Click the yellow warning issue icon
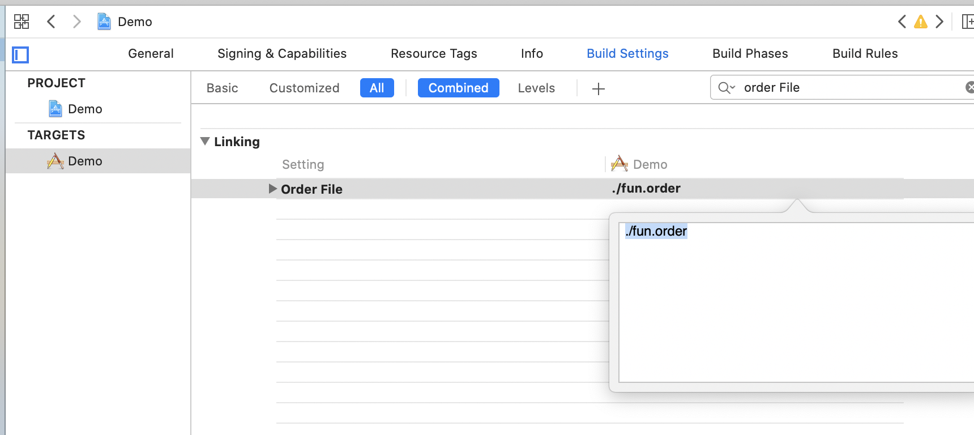The height and width of the screenshot is (435, 974). click(x=921, y=22)
